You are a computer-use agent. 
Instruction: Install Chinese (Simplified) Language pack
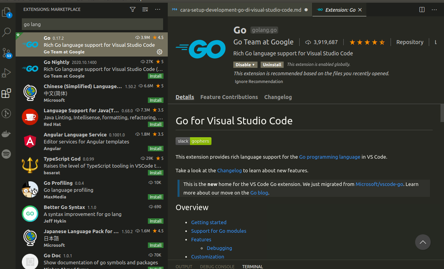click(x=155, y=100)
